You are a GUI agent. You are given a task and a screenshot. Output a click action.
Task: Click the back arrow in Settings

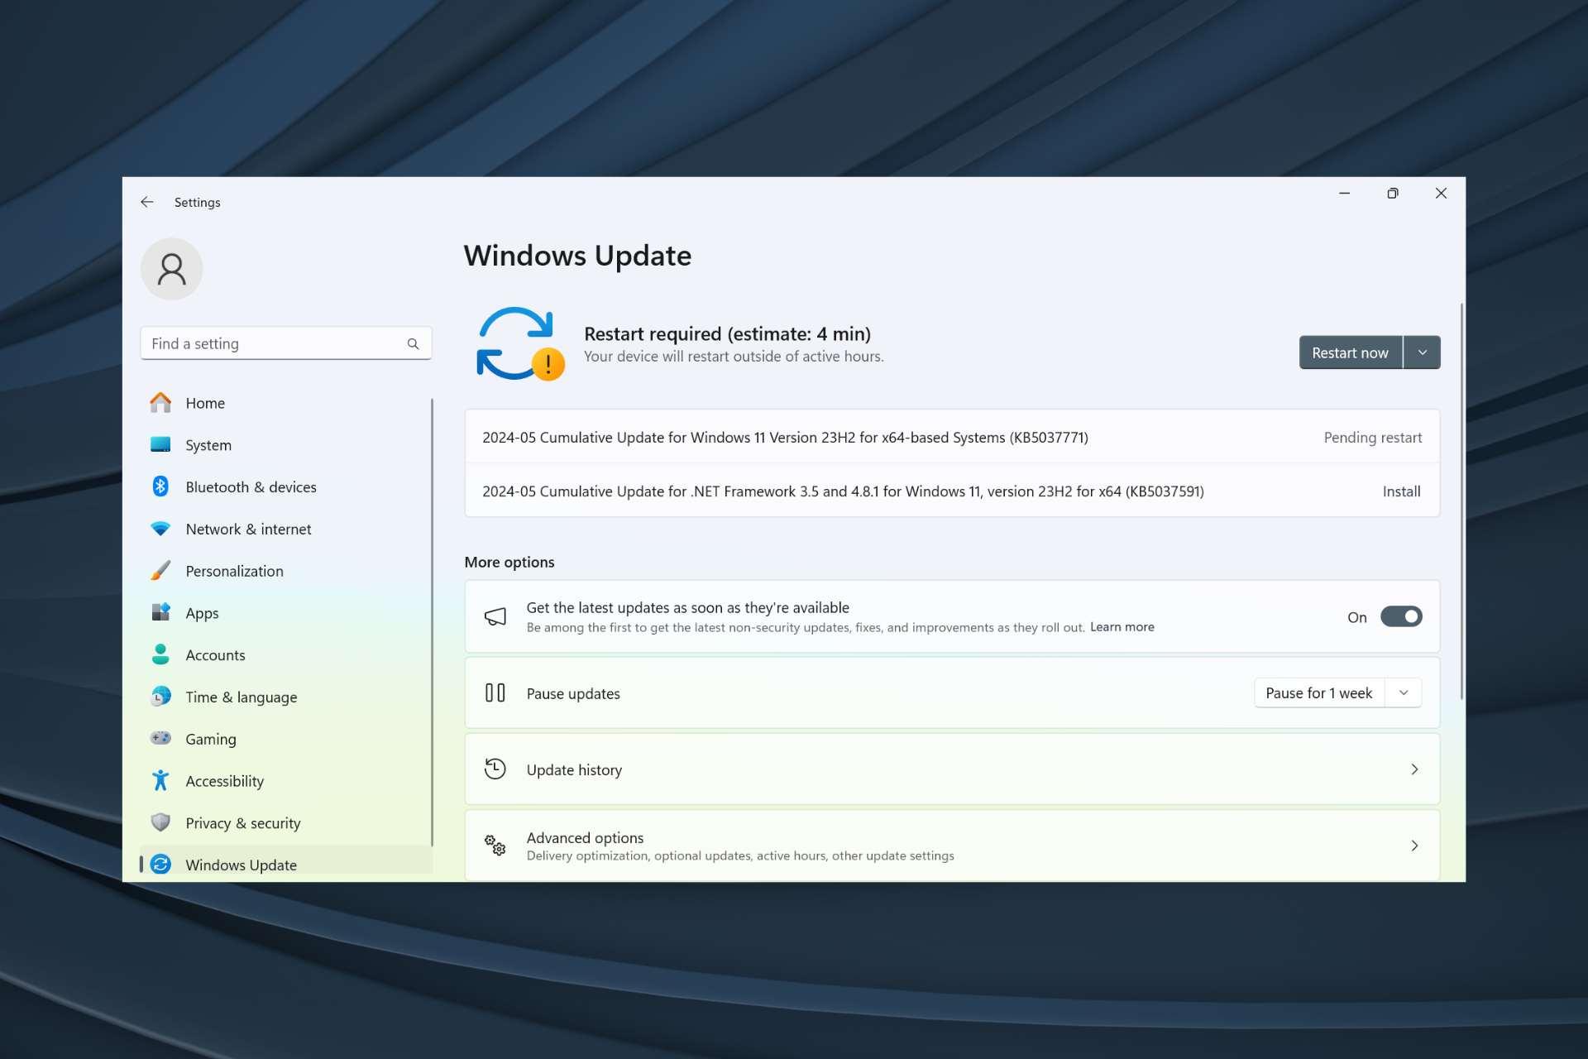147,202
